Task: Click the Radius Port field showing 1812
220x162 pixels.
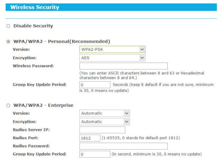Action: tap(90, 138)
